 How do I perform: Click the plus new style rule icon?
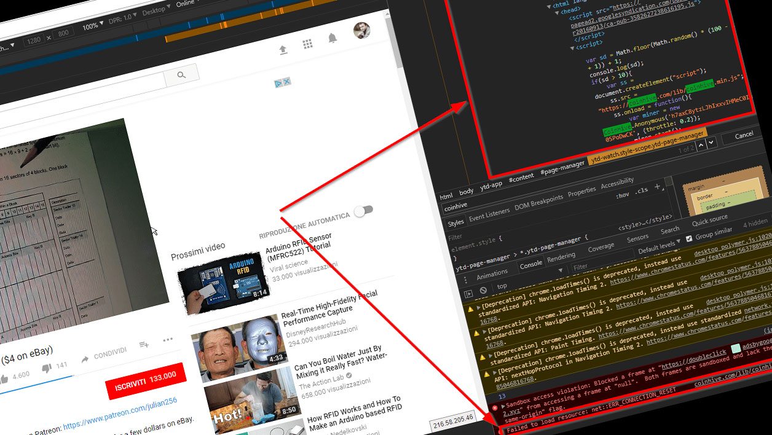click(657, 187)
